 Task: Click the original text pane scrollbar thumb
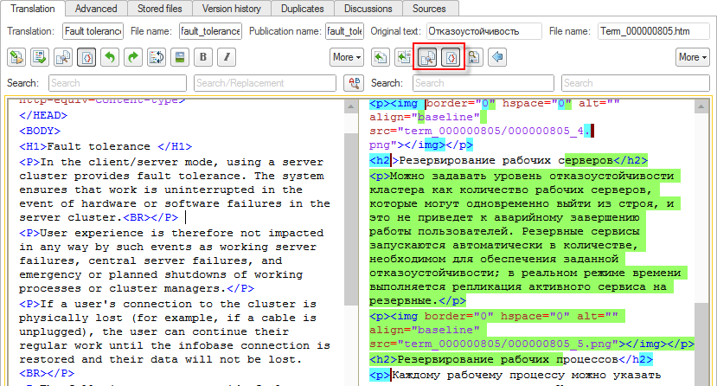pyautogui.click(x=701, y=344)
